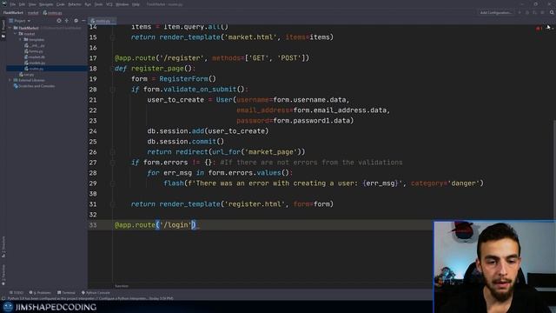This screenshot has height=313, width=556.
Task: Collapse the market folder in tree
Action: 16,34
